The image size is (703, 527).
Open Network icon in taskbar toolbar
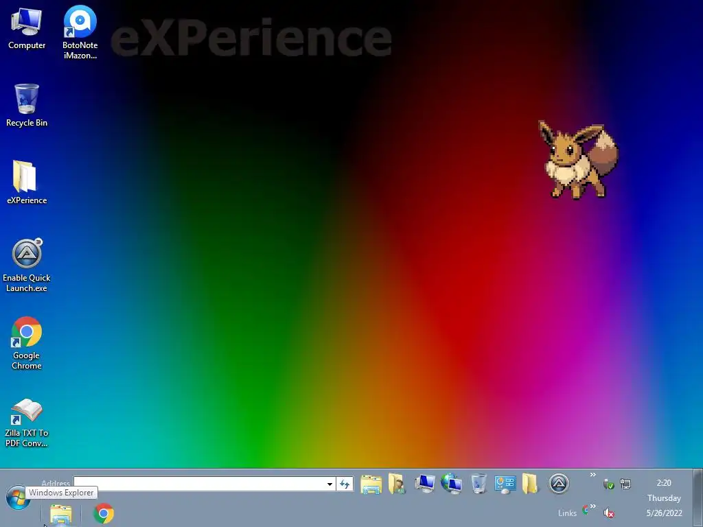pos(452,484)
